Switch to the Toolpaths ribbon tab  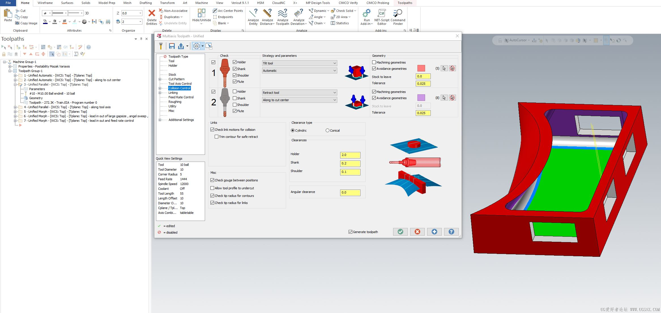click(405, 3)
